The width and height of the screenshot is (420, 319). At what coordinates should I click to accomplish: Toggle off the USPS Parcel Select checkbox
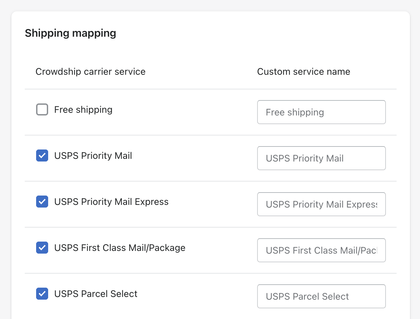pos(42,294)
